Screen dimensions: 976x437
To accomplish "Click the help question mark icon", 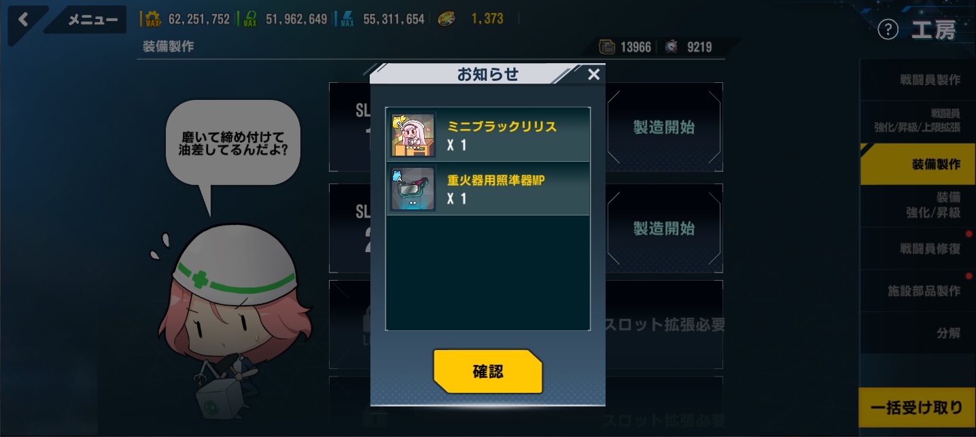I will [888, 29].
